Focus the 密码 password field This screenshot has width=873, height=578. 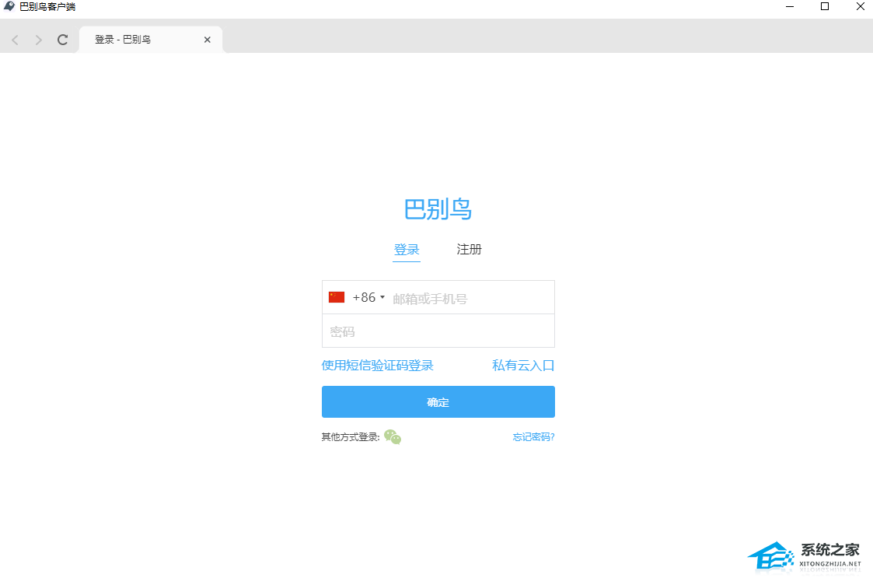438,331
